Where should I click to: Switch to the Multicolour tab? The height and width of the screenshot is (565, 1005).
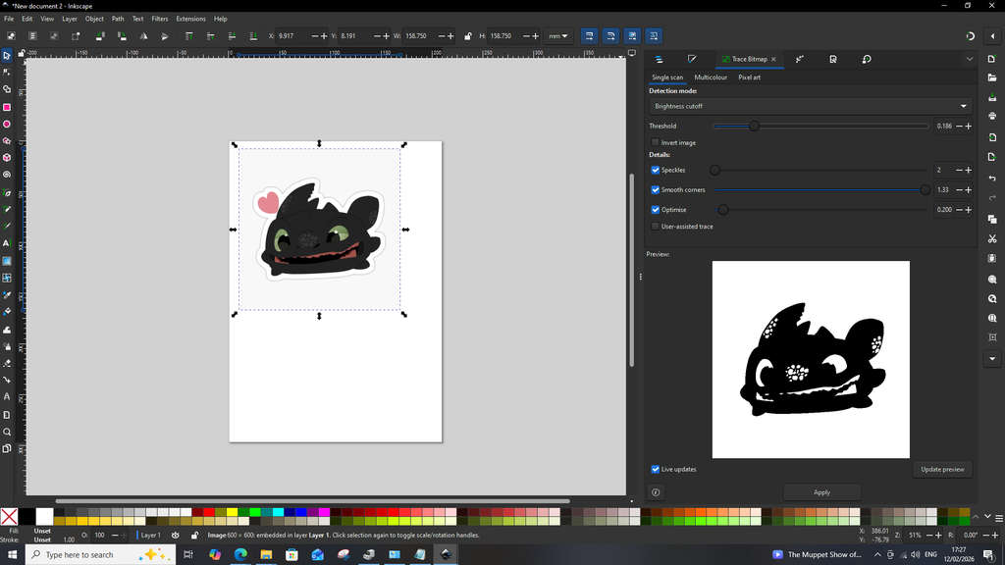pos(711,77)
